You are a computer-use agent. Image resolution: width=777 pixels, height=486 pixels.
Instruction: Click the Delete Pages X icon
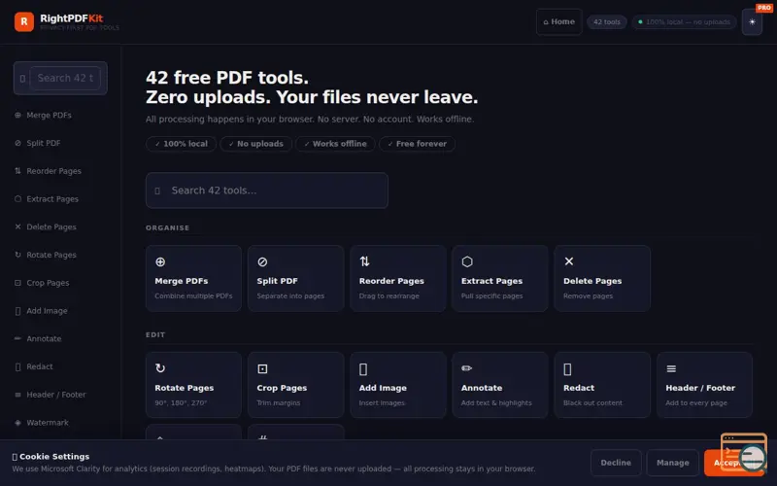[569, 261]
